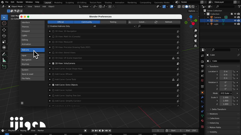
Task: Open the Render menu
Action: [x=20, y=2]
